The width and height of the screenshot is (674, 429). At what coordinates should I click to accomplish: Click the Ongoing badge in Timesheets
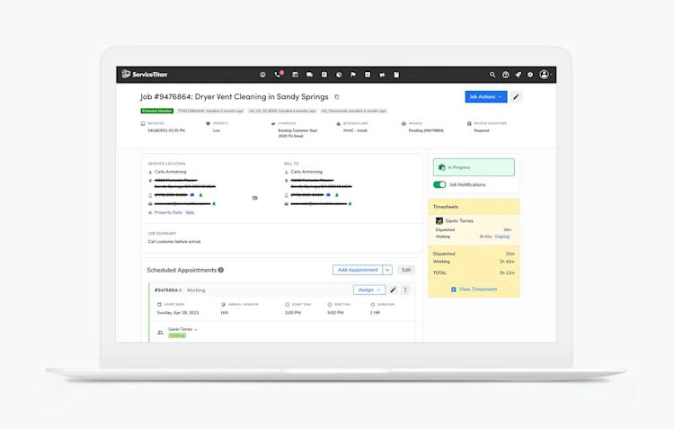pyautogui.click(x=502, y=237)
